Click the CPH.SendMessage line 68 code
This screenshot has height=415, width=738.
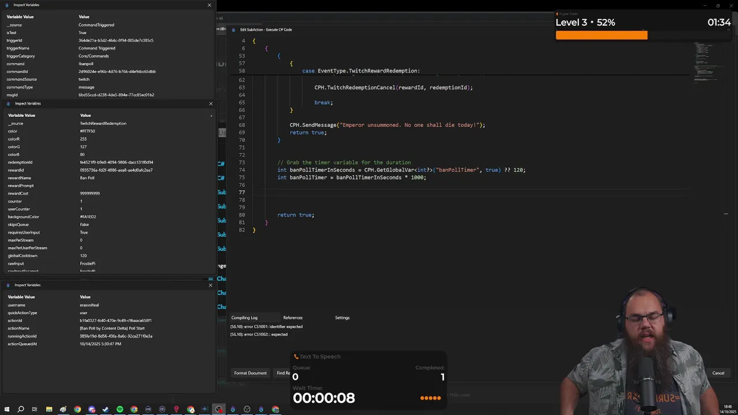(387, 125)
